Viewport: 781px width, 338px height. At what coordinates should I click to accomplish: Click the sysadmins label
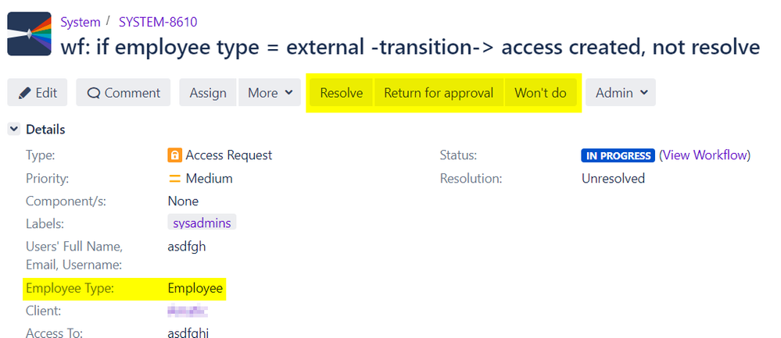click(202, 222)
